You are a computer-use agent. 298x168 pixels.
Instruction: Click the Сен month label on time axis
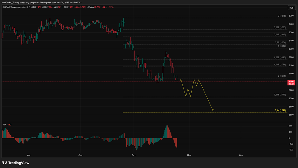point(80,155)
